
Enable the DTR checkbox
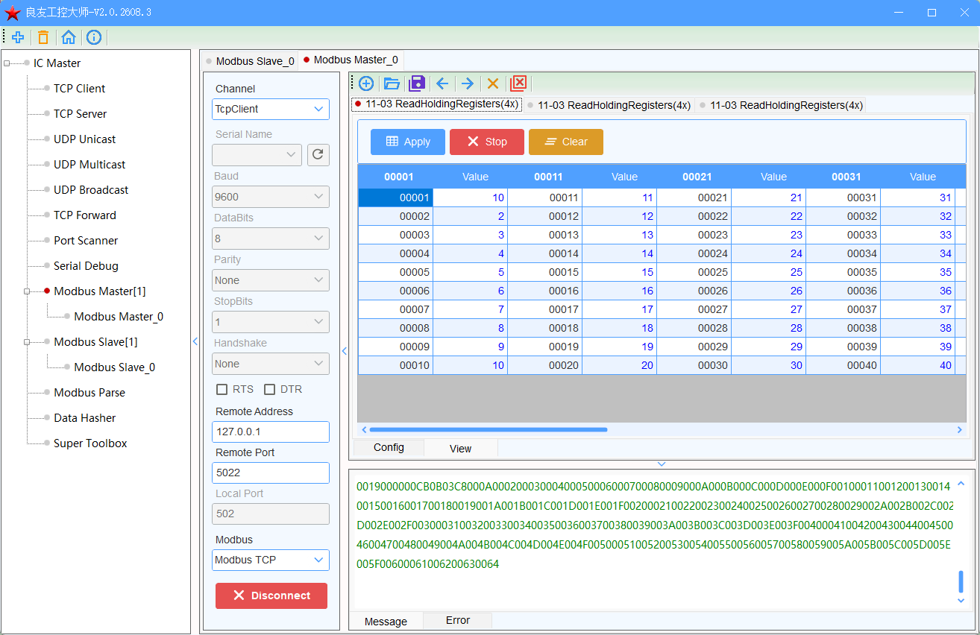click(x=270, y=390)
